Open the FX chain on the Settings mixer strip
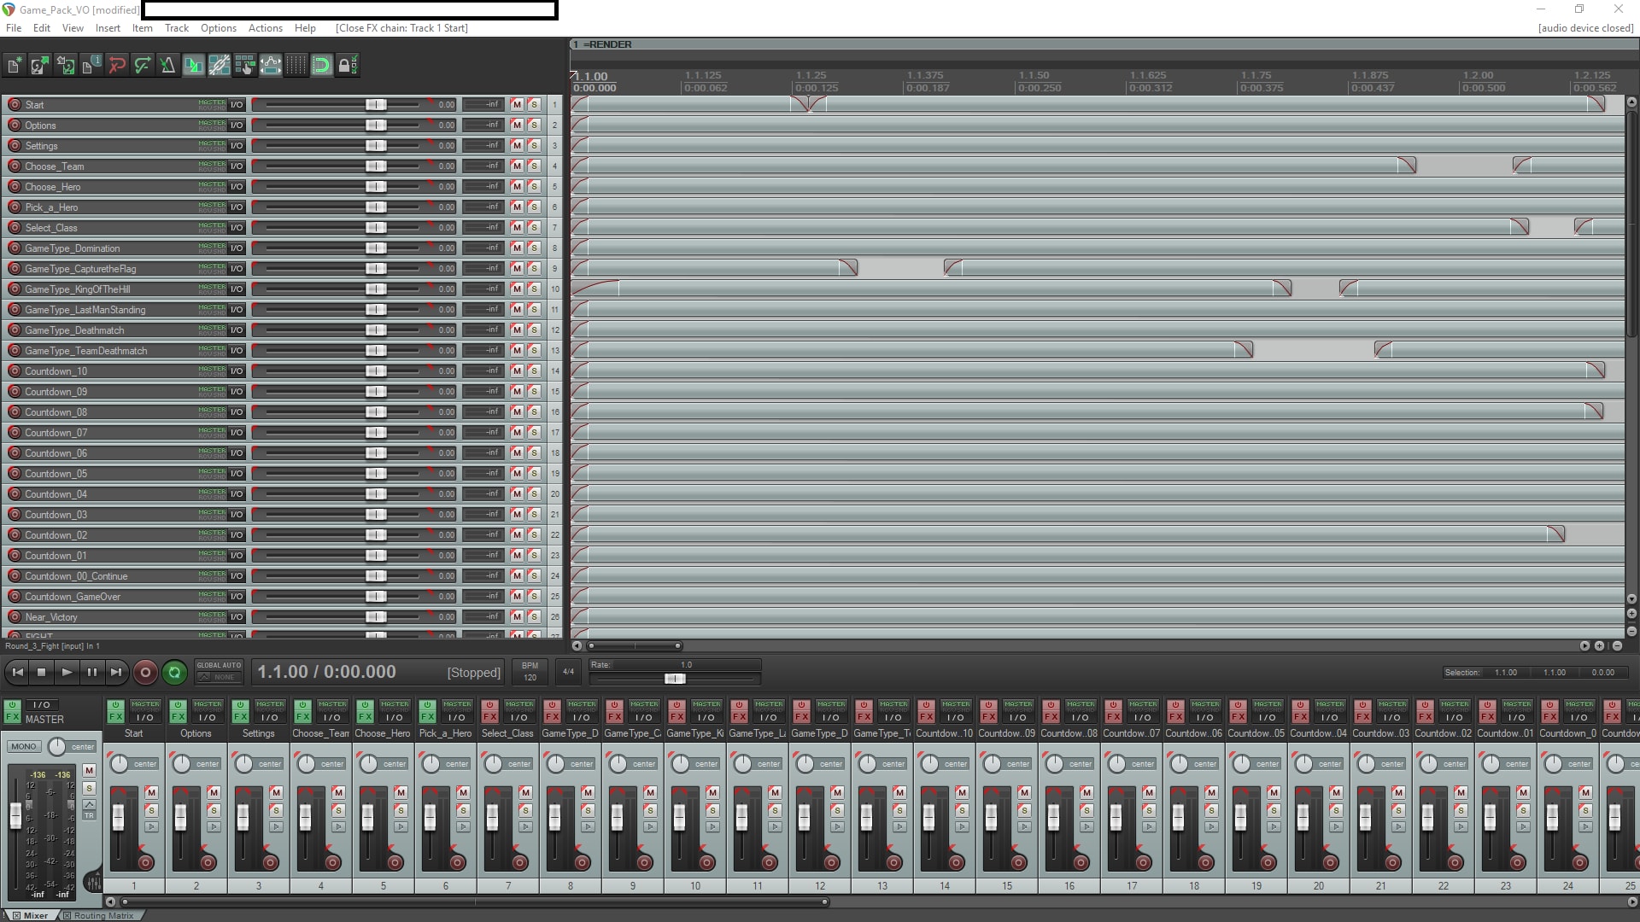This screenshot has height=922, width=1640. 240,715
